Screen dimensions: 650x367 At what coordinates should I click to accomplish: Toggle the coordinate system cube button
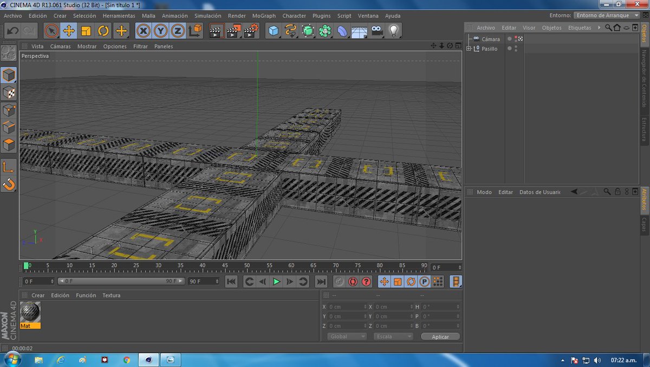(195, 31)
